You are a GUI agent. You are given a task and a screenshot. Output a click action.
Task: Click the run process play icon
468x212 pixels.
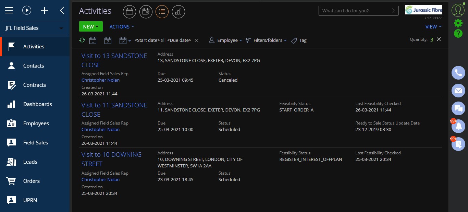[27, 11]
